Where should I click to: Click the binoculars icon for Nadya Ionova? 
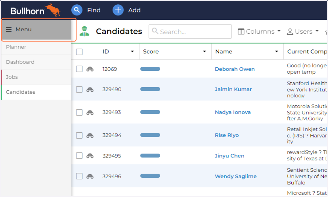(x=90, y=112)
